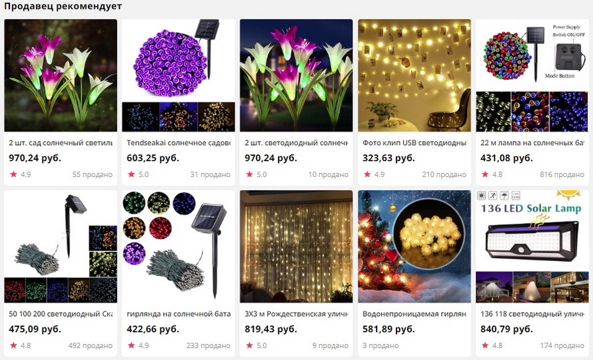Image resolution: width=593 pixels, height=360 pixels.
Task: Open 'гирлянда на солнечной бата' product link
Action: (178, 314)
